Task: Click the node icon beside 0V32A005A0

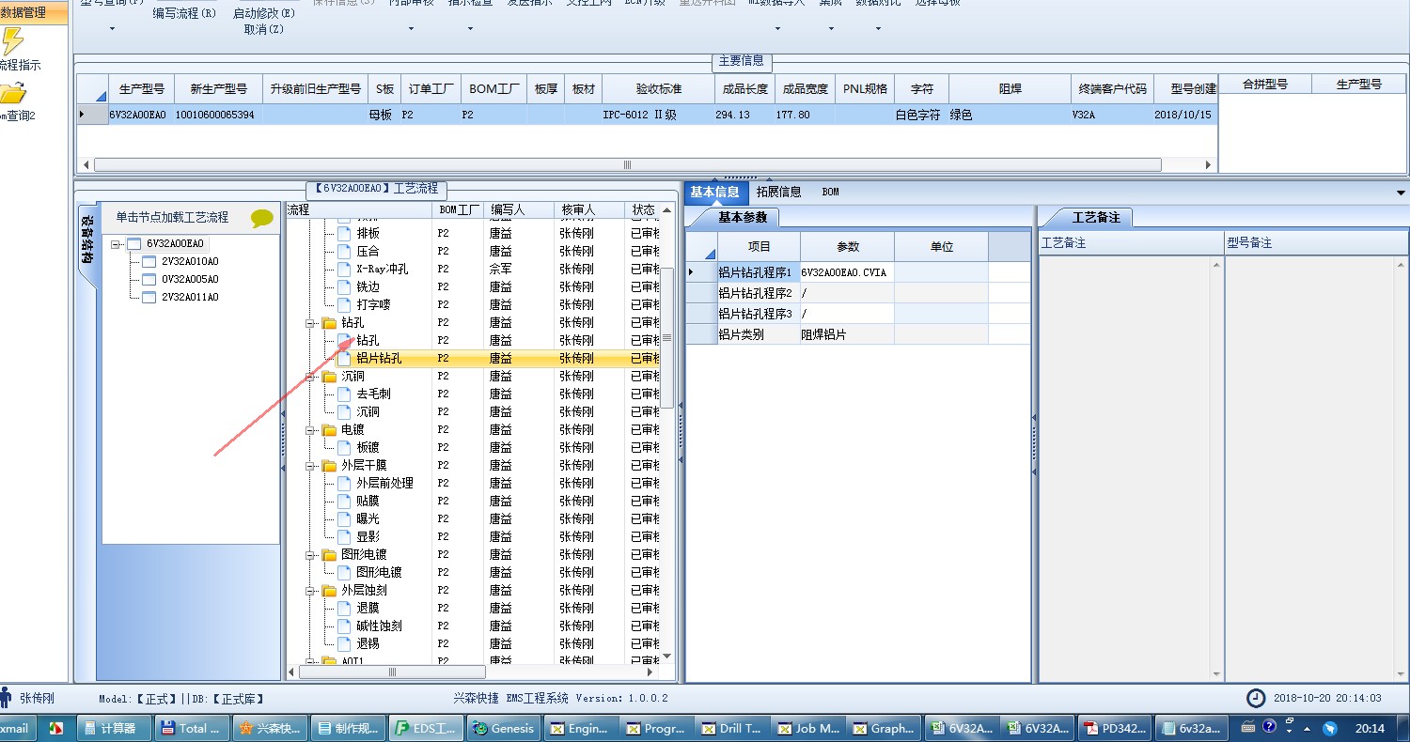Action: 149,279
